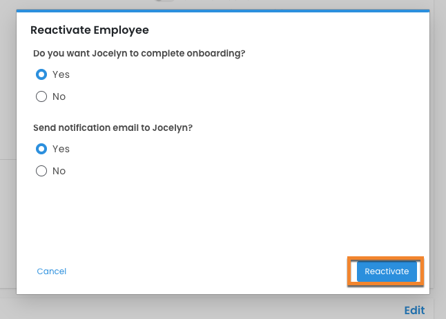Click the word Jocelyn in the notification question
The width and height of the screenshot is (446, 319).
pyautogui.click(x=171, y=127)
